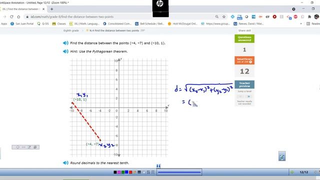The image size is (320, 180).
Task: Bookmark this page with the star icon
Action: 224,16
